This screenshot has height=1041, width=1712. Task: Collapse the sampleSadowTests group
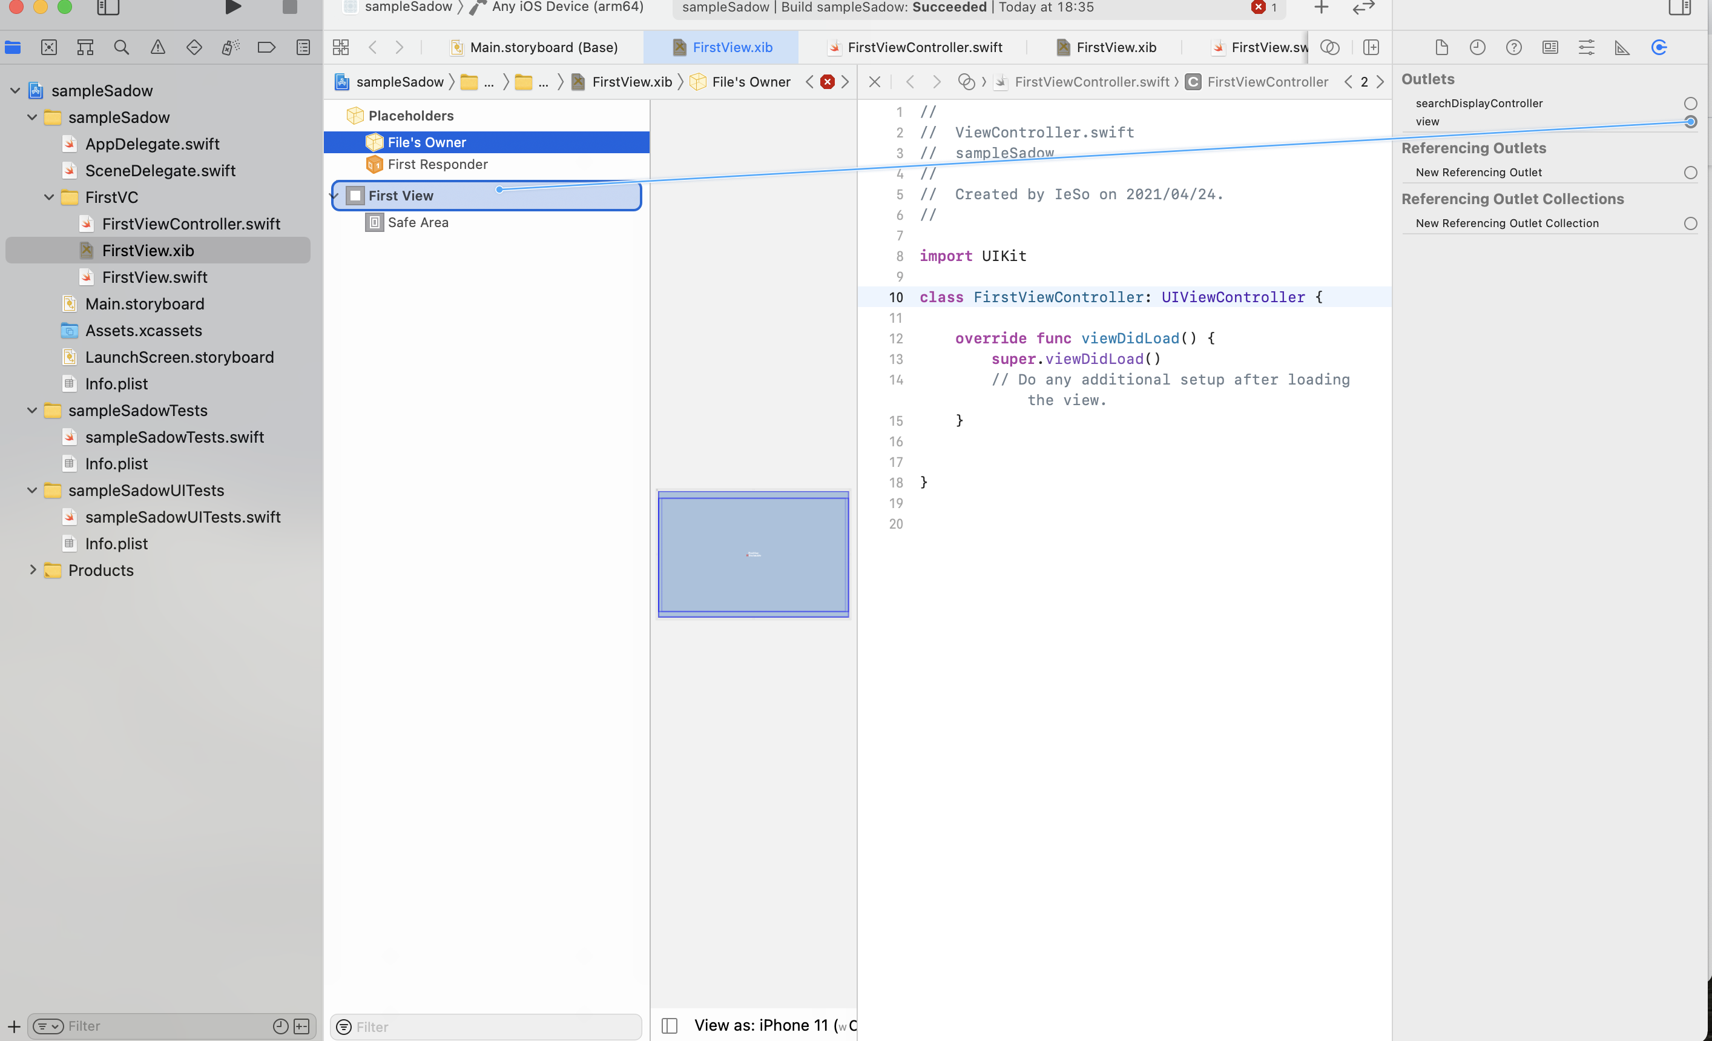(x=32, y=411)
